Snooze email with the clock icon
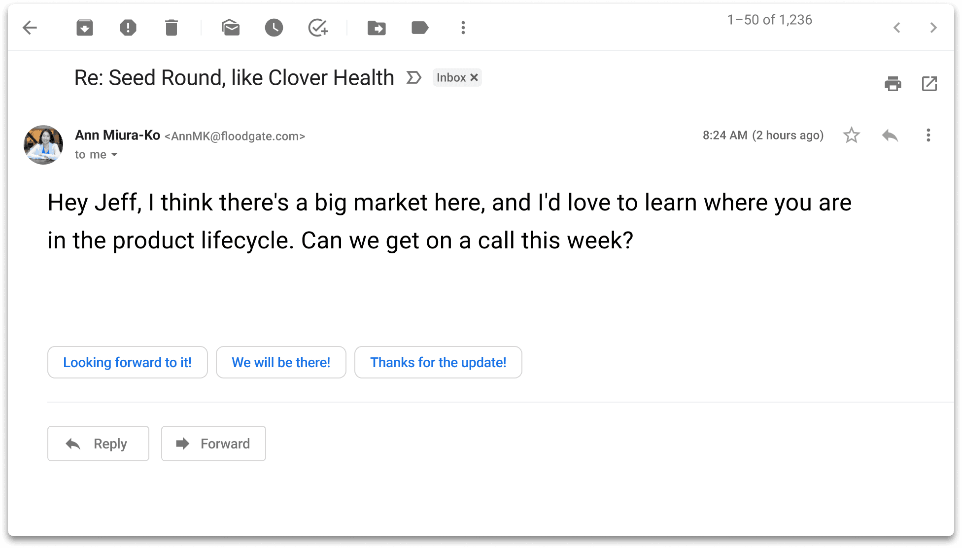The image size is (962, 548). pyautogui.click(x=274, y=28)
